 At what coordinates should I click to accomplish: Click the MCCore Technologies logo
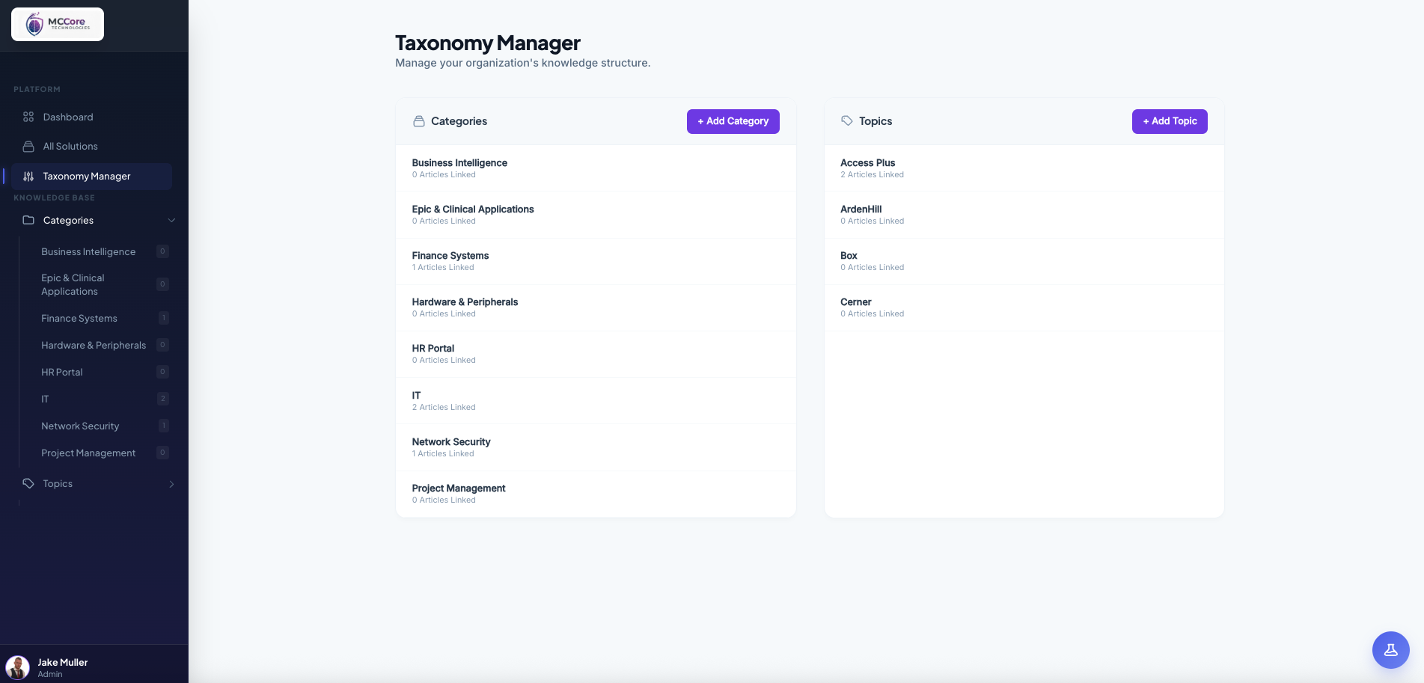click(58, 24)
